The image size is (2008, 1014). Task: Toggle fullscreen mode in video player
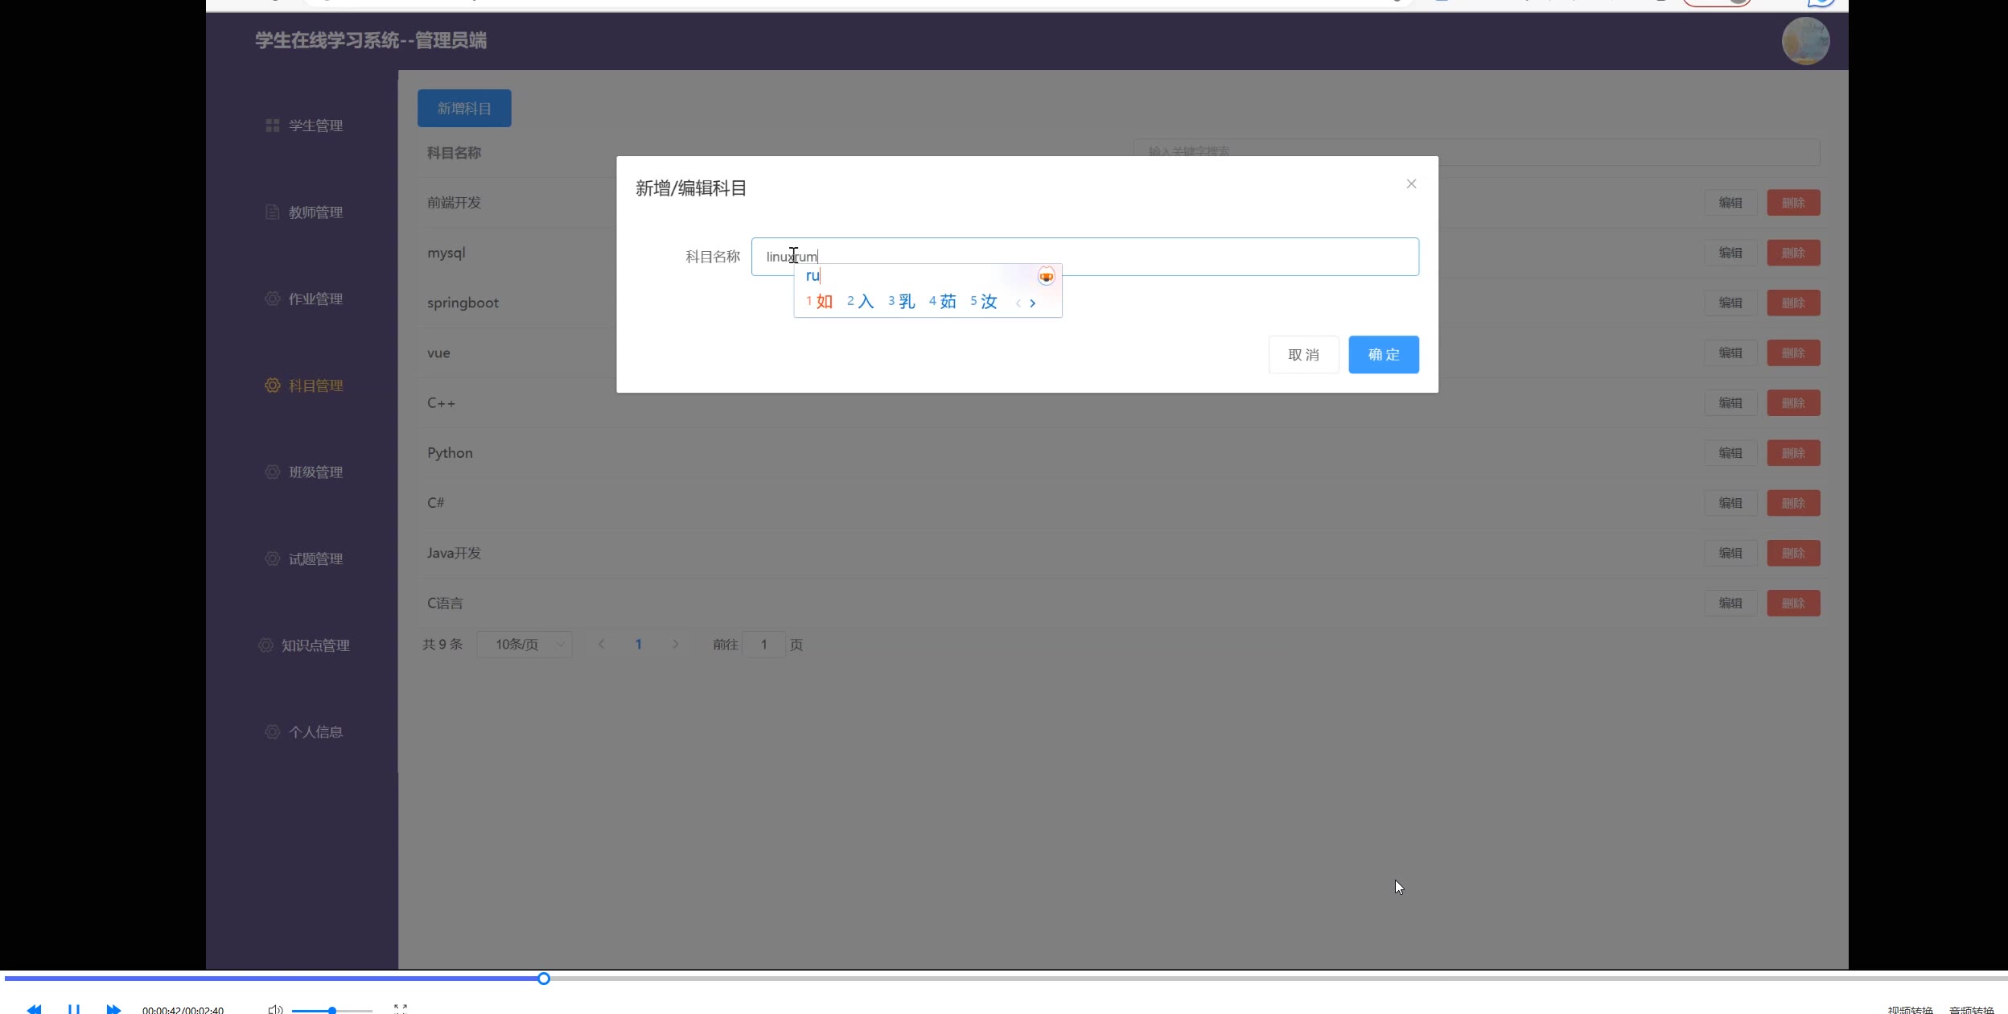(x=401, y=1008)
